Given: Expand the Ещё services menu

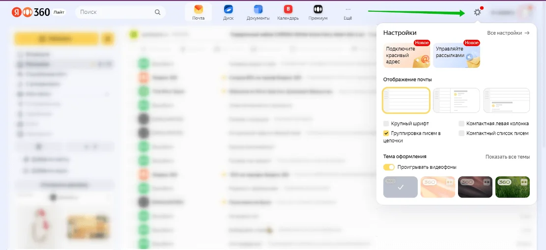Looking at the screenshot, I should [x=348, y=12].
